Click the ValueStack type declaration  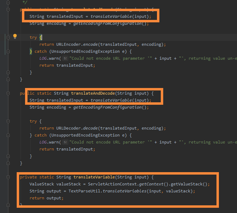[42, 184]
